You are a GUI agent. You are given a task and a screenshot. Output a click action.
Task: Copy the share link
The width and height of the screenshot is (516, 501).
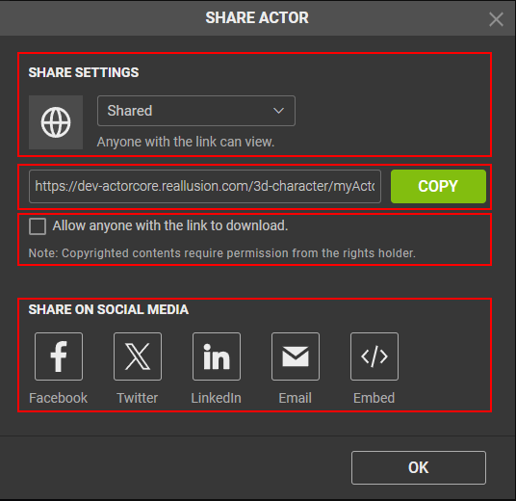(438, 186)
